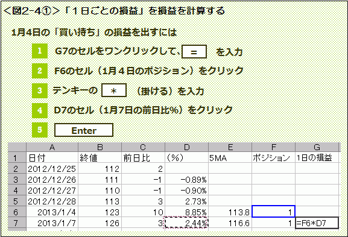Viewport: 348px width, 237px height.
Task: Select column D header
Action: pos(186,147)
